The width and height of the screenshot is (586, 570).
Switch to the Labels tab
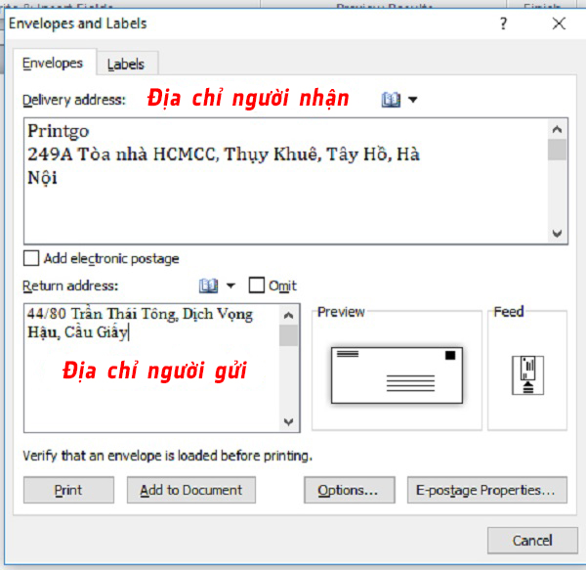click(126, 65)
